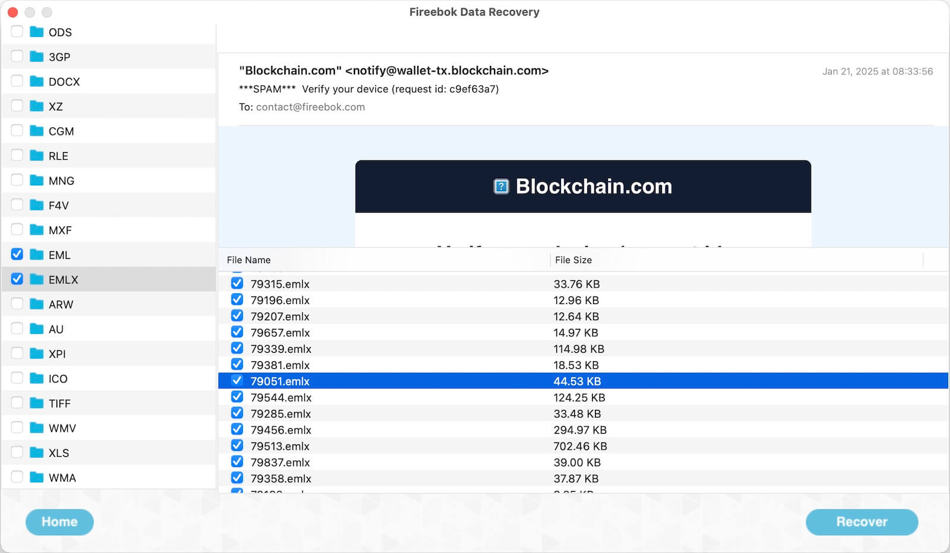The image size is (950, 553).
Task: Uncheck the 79358.emlx file checkbox
Action: click(x=237, y=478)
